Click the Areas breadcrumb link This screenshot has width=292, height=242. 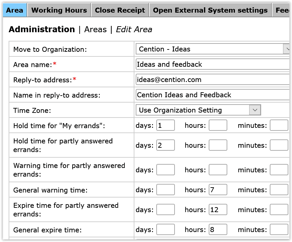point(95,30)
